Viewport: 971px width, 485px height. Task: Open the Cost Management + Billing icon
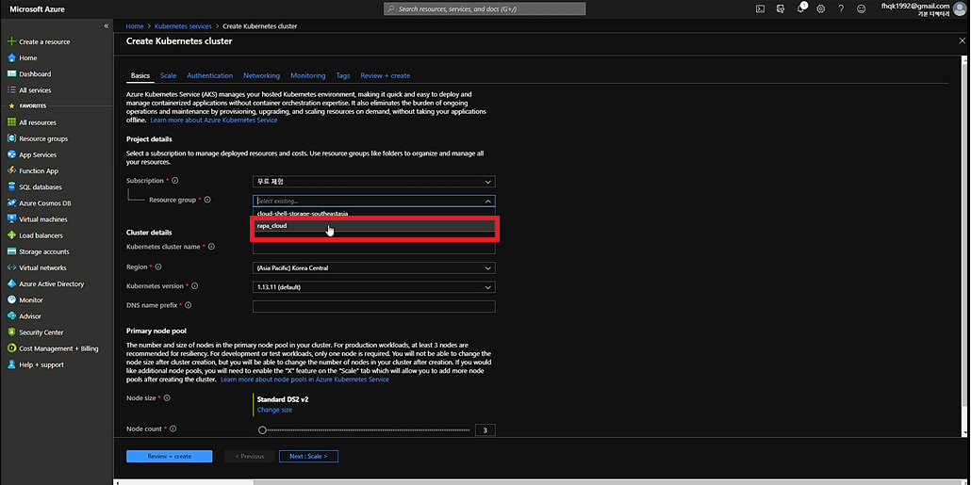click(x=11, y=348)
